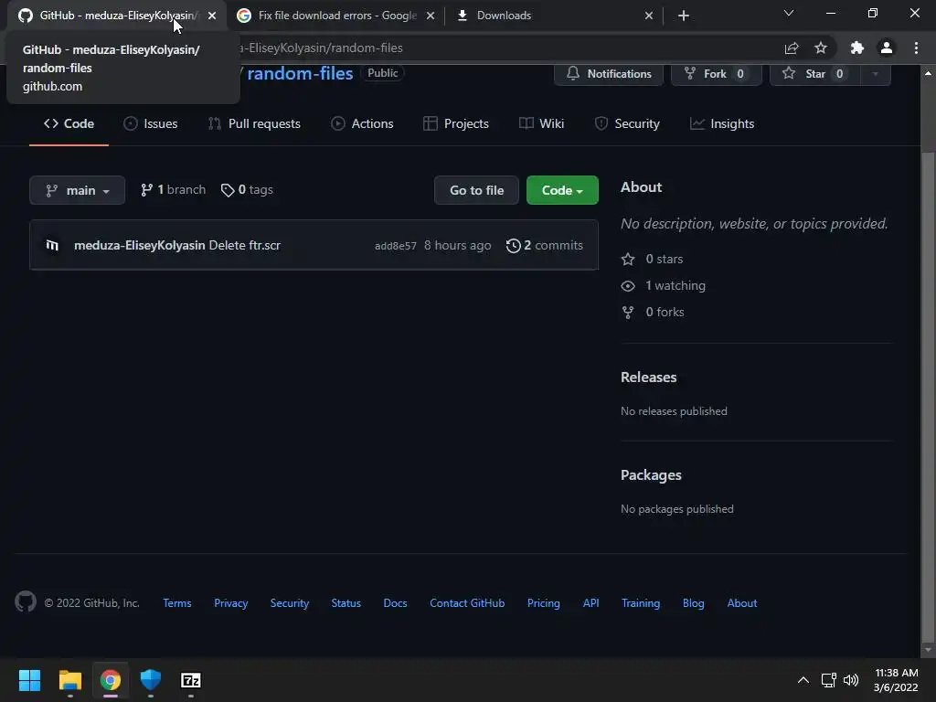Switch to Fix file download errors tab
Viewport: 936px width, 702px height.
pos(336,16)
